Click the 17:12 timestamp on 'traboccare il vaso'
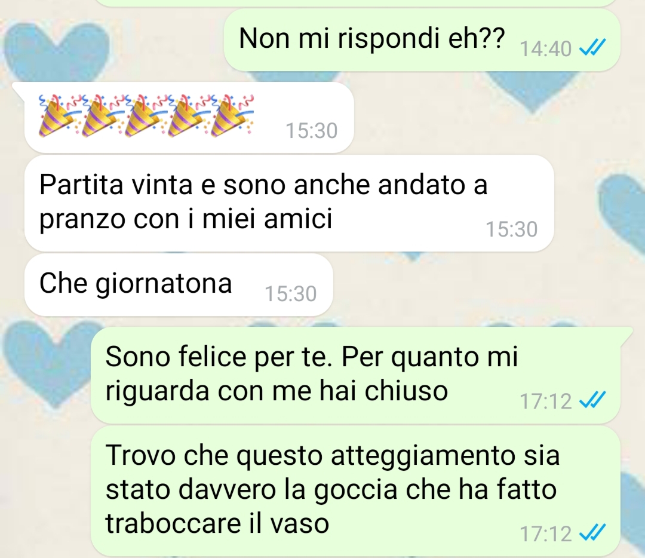This screenshot has height=558, width=645. [x=545, y=534]
